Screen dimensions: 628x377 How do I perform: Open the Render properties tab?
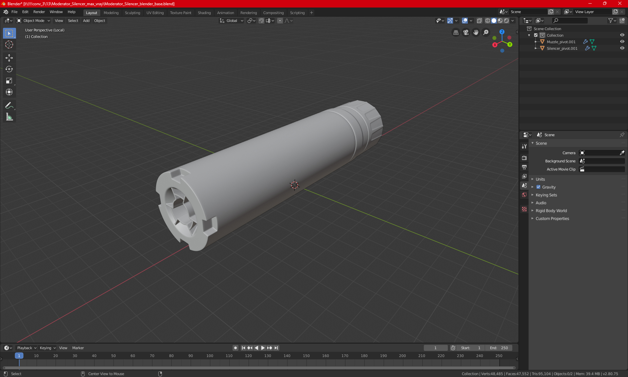point(524,158)
